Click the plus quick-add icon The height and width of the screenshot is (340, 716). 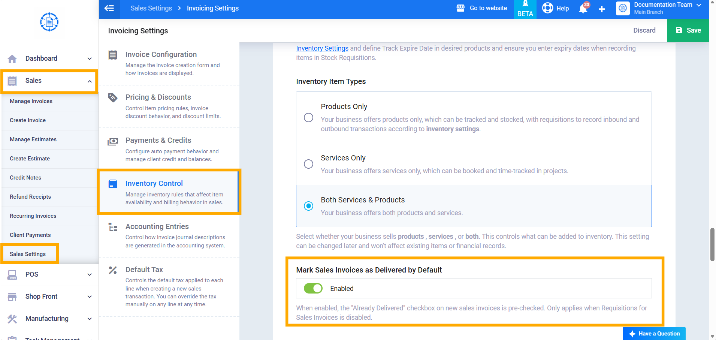602,9
